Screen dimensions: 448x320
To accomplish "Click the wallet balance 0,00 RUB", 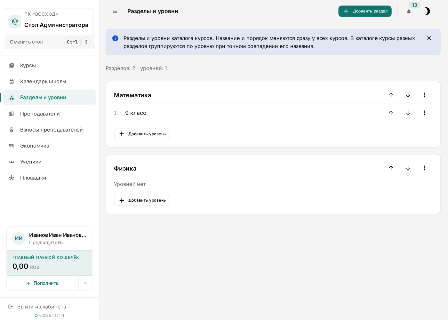I will [x=26, y=266].
